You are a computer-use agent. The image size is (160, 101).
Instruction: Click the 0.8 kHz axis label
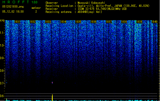2,71
